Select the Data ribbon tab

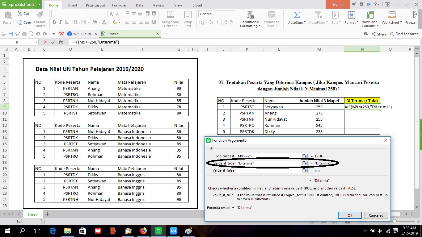pos(140,5)
